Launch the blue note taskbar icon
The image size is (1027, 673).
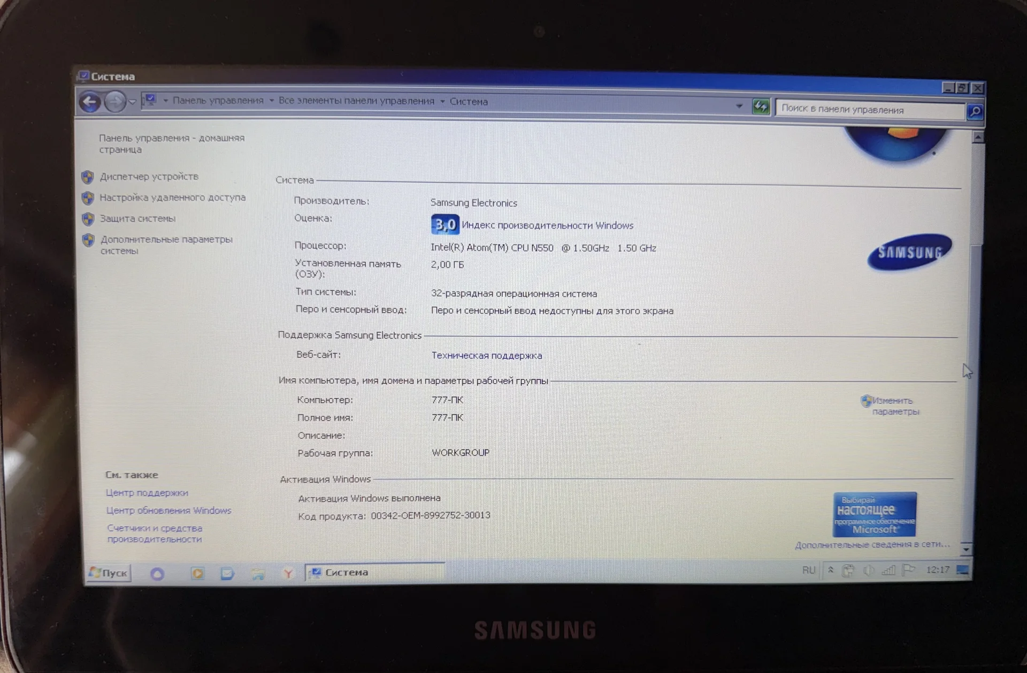click(227, 574)
